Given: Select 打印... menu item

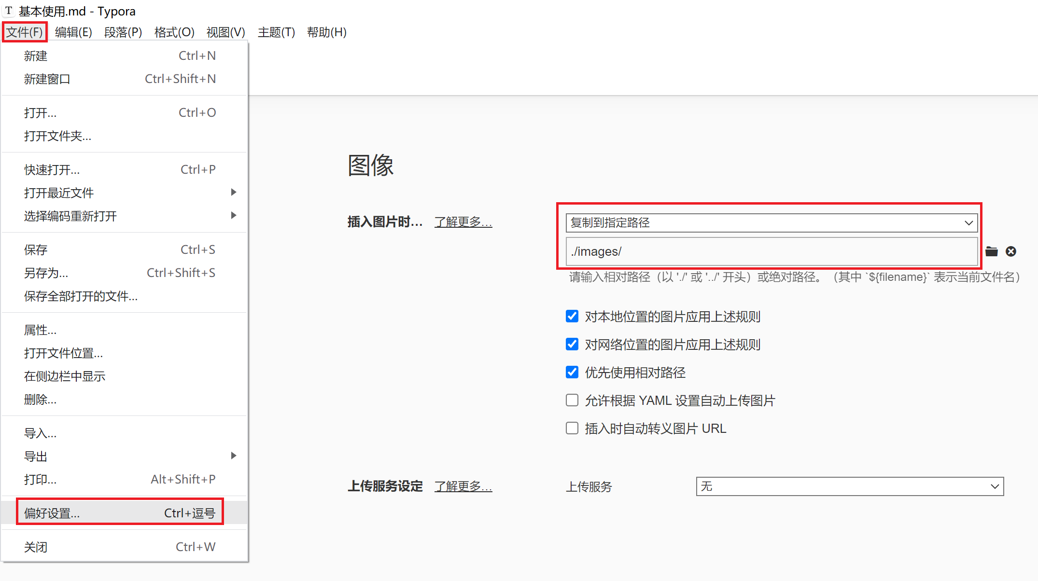Looking at the screenshot, I should [x=125, y=480].
